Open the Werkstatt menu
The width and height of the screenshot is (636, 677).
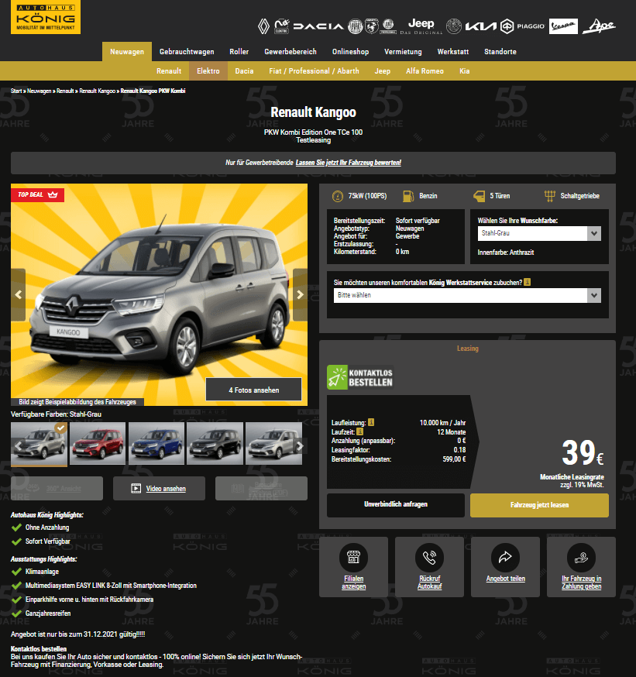[x=453, y=51]
